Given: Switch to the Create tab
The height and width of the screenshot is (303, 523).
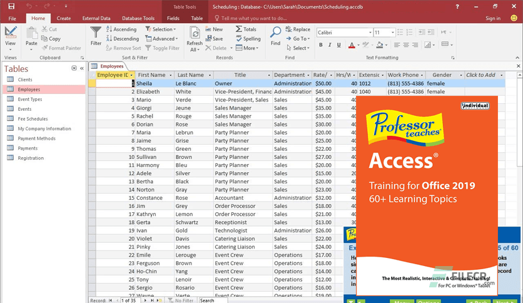Looking at the screenshot, I should tap(64, 18).
